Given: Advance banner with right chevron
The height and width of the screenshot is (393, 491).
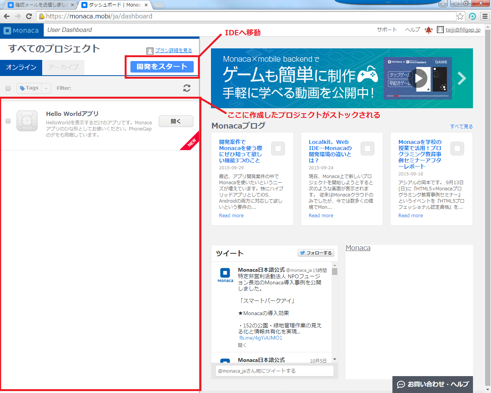Looking at the screenshot, I should pos(462,78).
